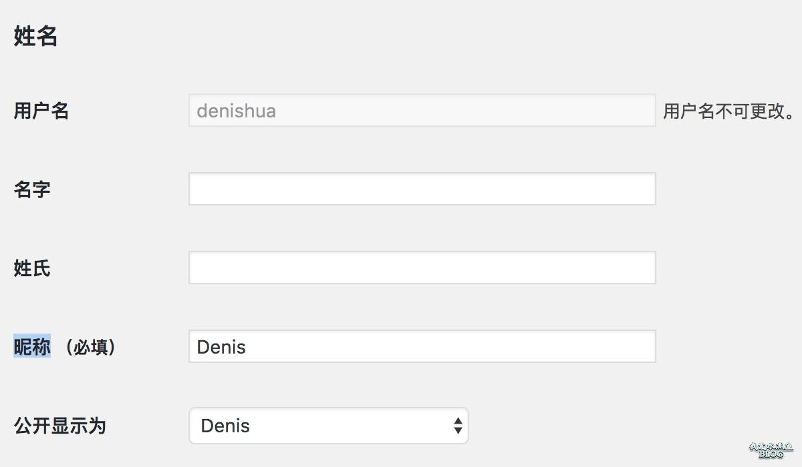The image size is (802, 467).
Task: Click the 姓氏 last name input field
Action: click(422, 268)
